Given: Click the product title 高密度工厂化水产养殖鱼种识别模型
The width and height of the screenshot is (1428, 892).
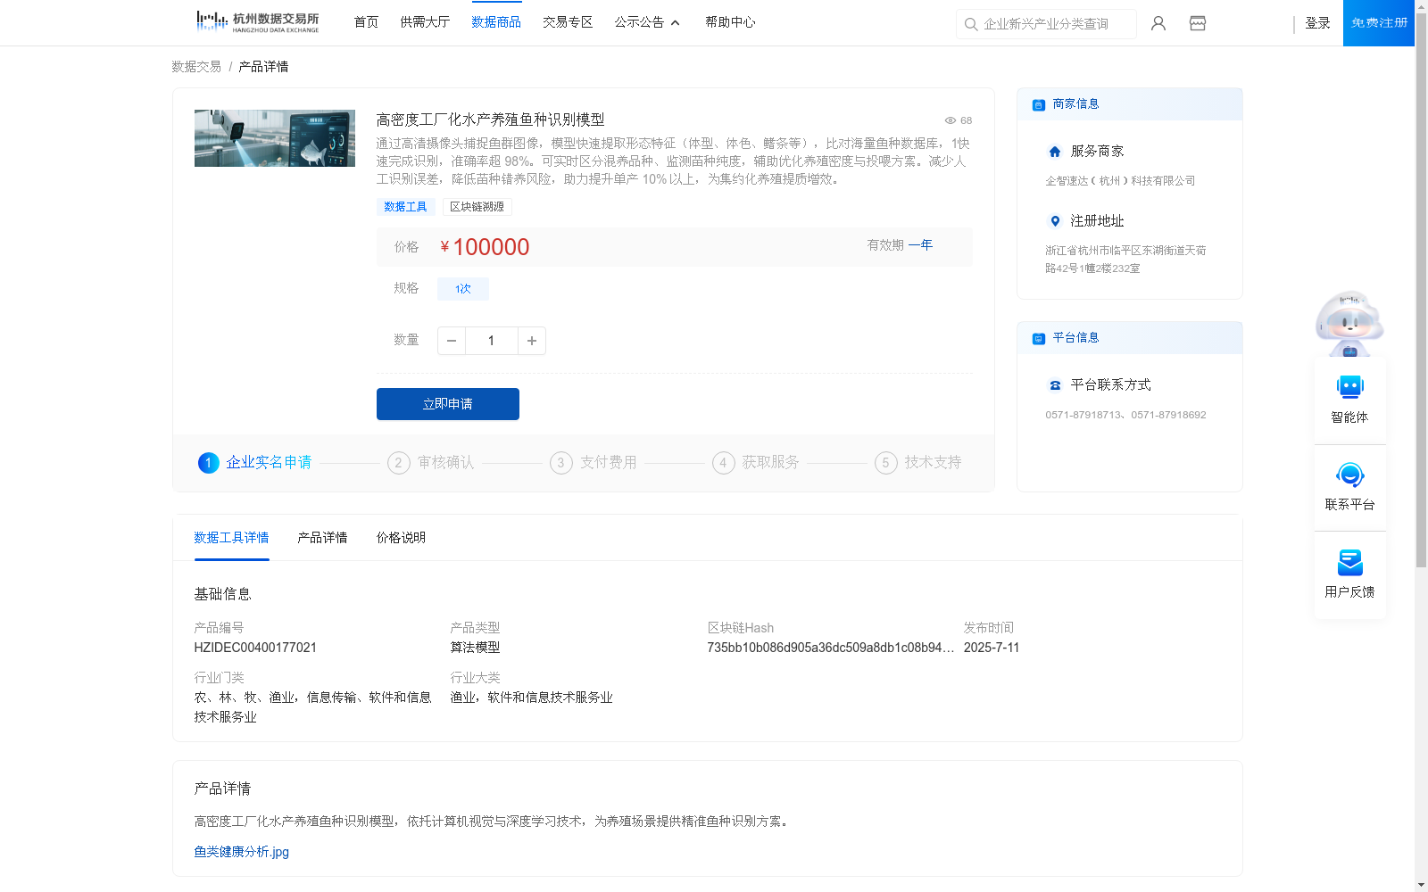Looking at the screenshot, I should coord(490,120).
